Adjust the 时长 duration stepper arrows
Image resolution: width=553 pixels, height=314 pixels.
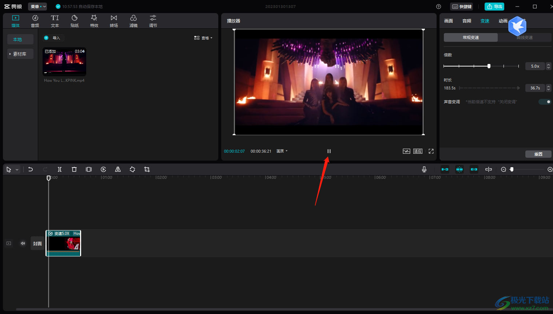549,88
